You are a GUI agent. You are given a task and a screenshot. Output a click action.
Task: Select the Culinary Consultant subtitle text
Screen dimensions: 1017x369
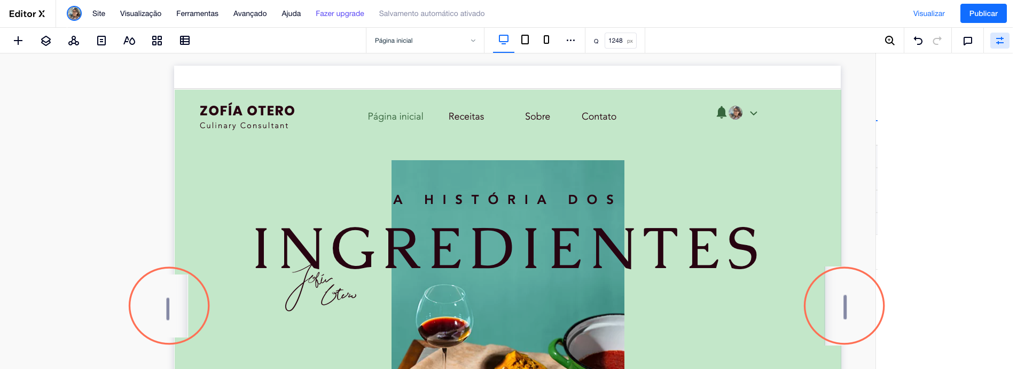point(244,125)
